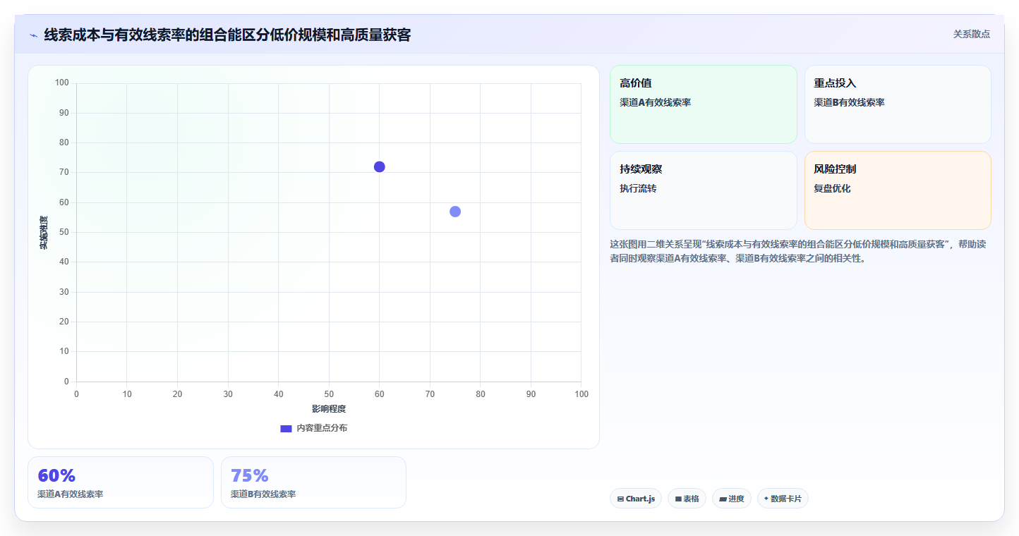This screenshot has height=536, width=1019.
Task: Click the 50 label on the x-axis
Action: 329,394
